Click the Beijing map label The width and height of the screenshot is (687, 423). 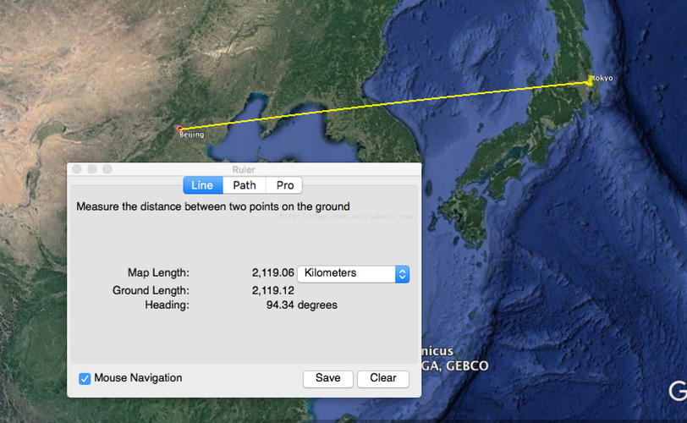192,135
